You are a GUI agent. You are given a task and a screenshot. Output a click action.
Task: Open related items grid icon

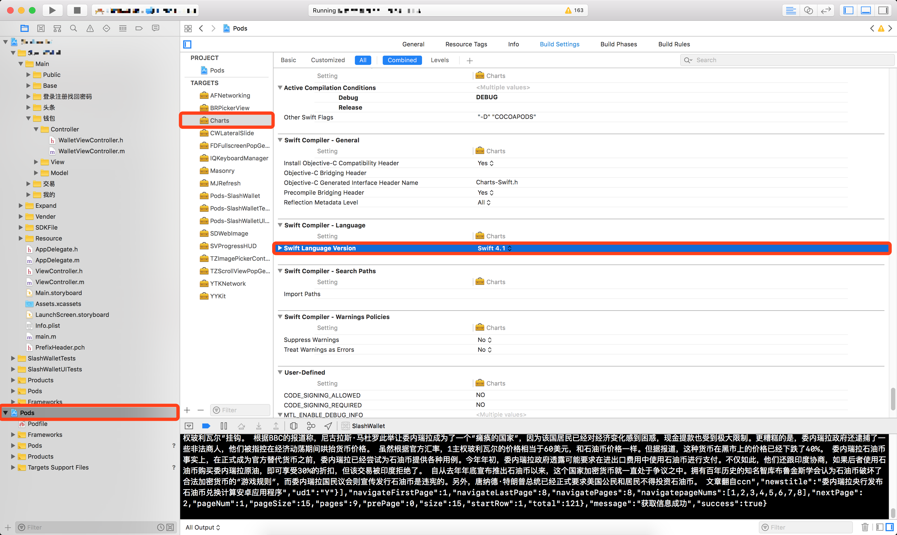188,28
